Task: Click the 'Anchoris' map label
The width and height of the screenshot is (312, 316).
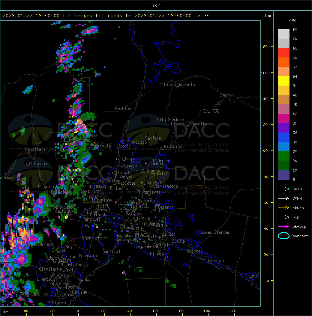Action: coord(88,256)
